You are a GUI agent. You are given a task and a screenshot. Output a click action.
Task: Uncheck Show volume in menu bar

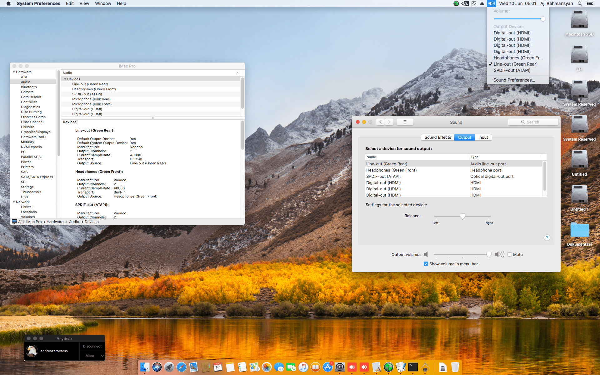pyautogui.click(x=426, y=264)
